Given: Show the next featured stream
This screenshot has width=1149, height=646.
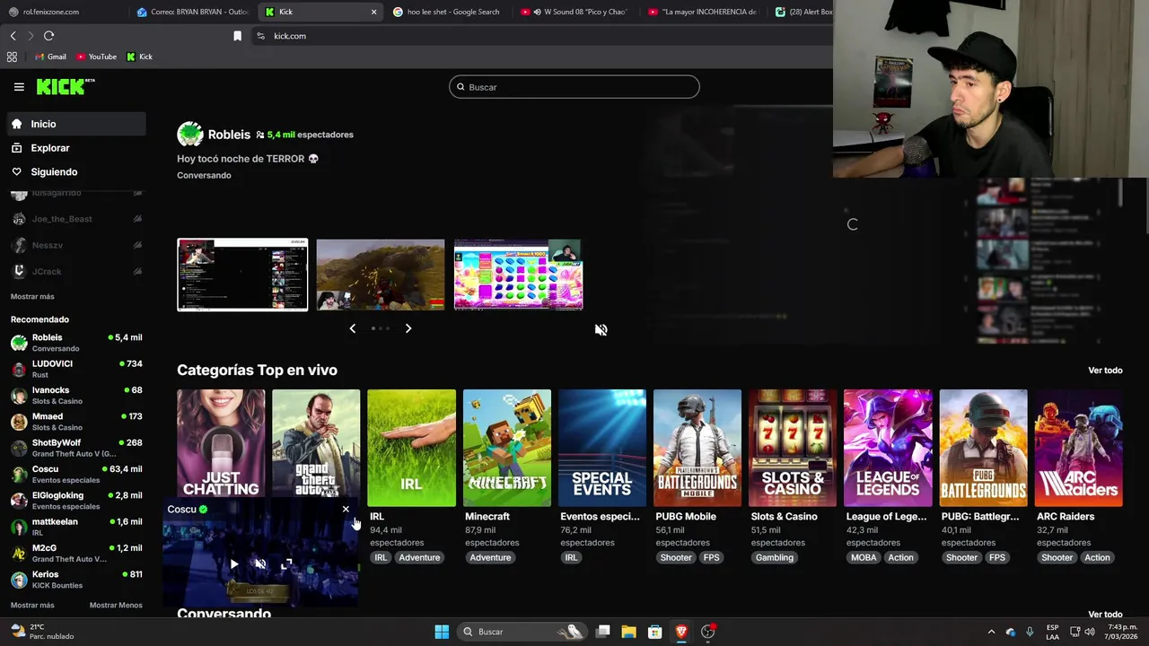Looking at the screenshot, I should [408, 328].
